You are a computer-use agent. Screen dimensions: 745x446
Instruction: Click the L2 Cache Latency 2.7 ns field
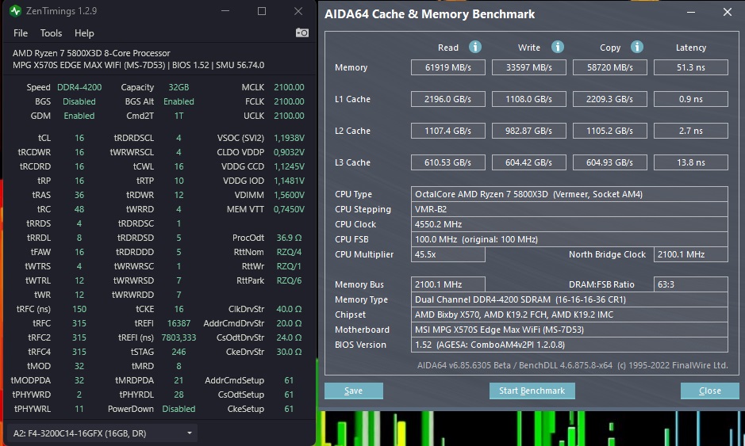(691, 131)
